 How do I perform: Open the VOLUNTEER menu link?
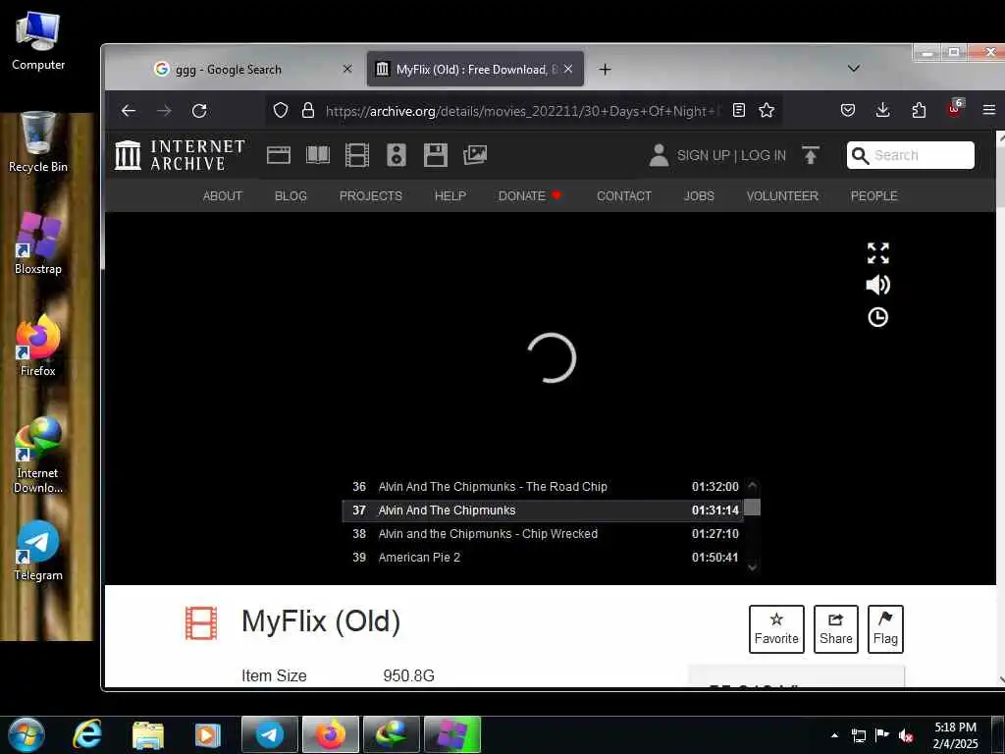click(782, 196)
